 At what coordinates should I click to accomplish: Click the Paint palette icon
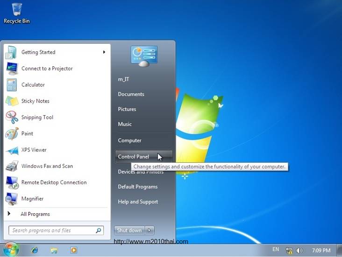[x=12, y=133]
